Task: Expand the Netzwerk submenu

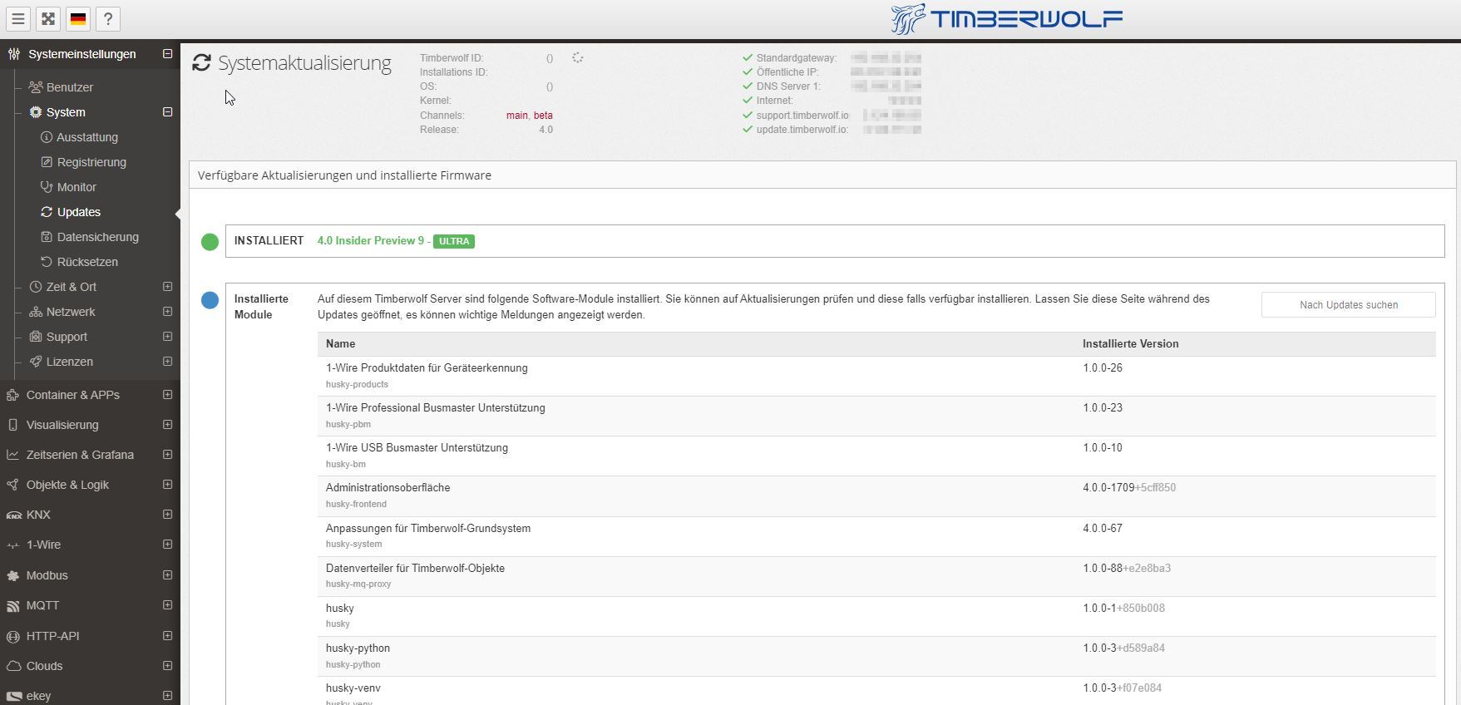Action: click(167, 312)
